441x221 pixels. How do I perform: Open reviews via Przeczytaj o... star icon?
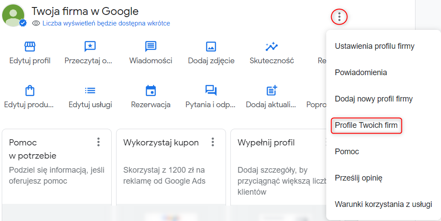tap(90, 47)
